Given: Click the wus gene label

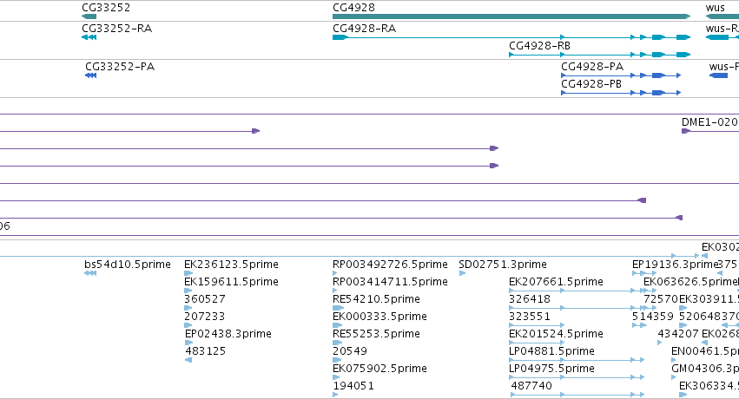Looking at the screenshot, I should point(715,8).
